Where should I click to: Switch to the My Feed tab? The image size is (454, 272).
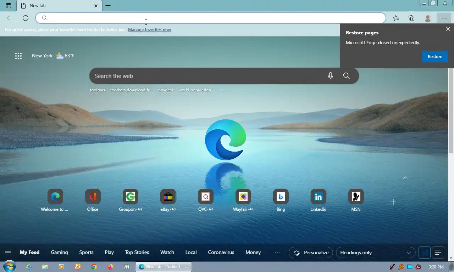(x=29, y=253)
